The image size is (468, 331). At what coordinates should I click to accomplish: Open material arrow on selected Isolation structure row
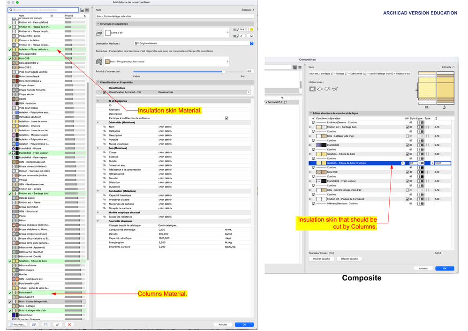[403, 163]
